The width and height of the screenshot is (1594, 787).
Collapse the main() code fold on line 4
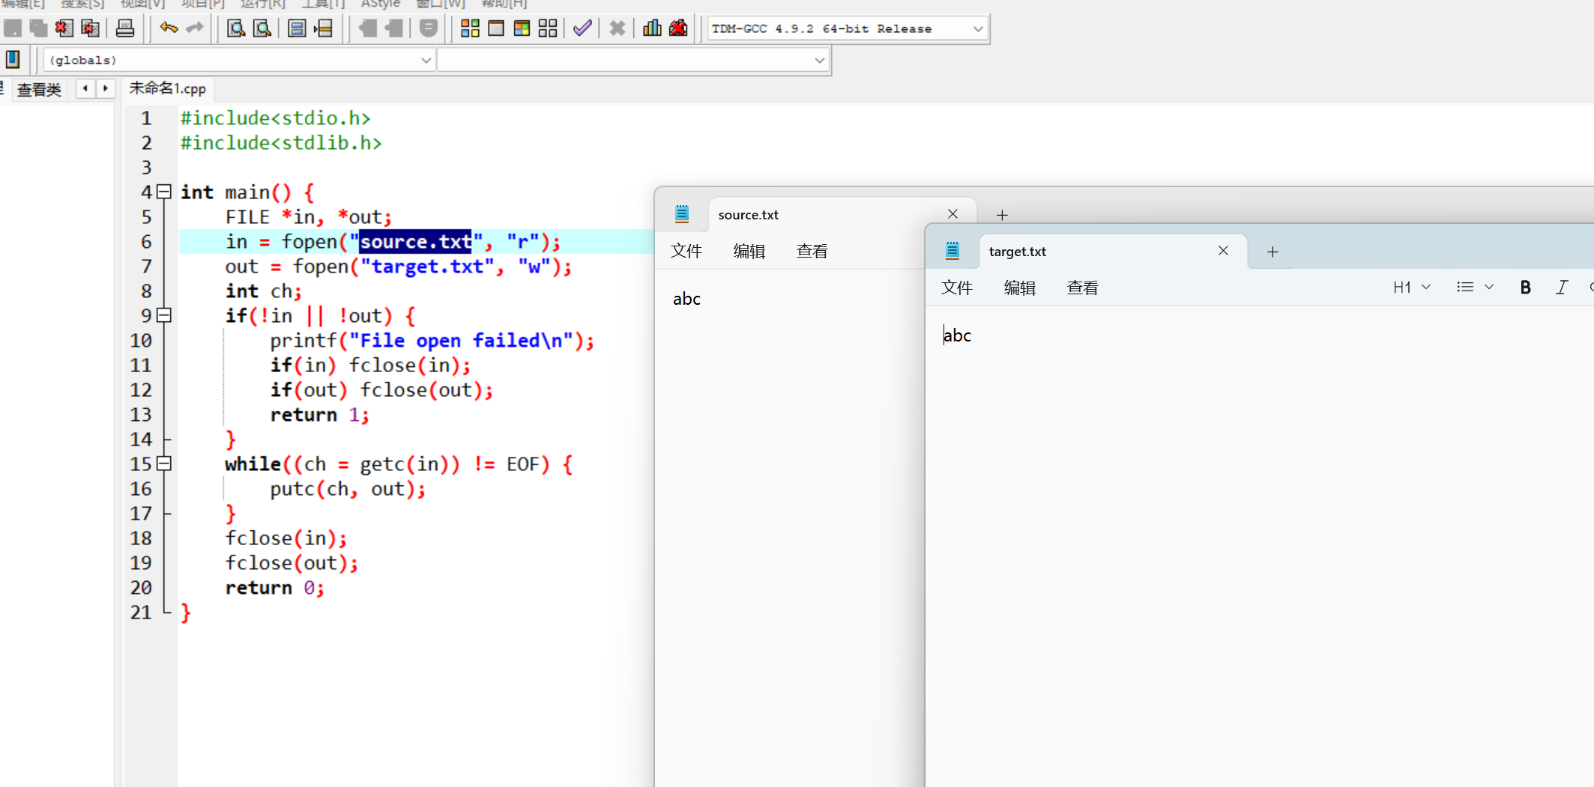[164, 192]
